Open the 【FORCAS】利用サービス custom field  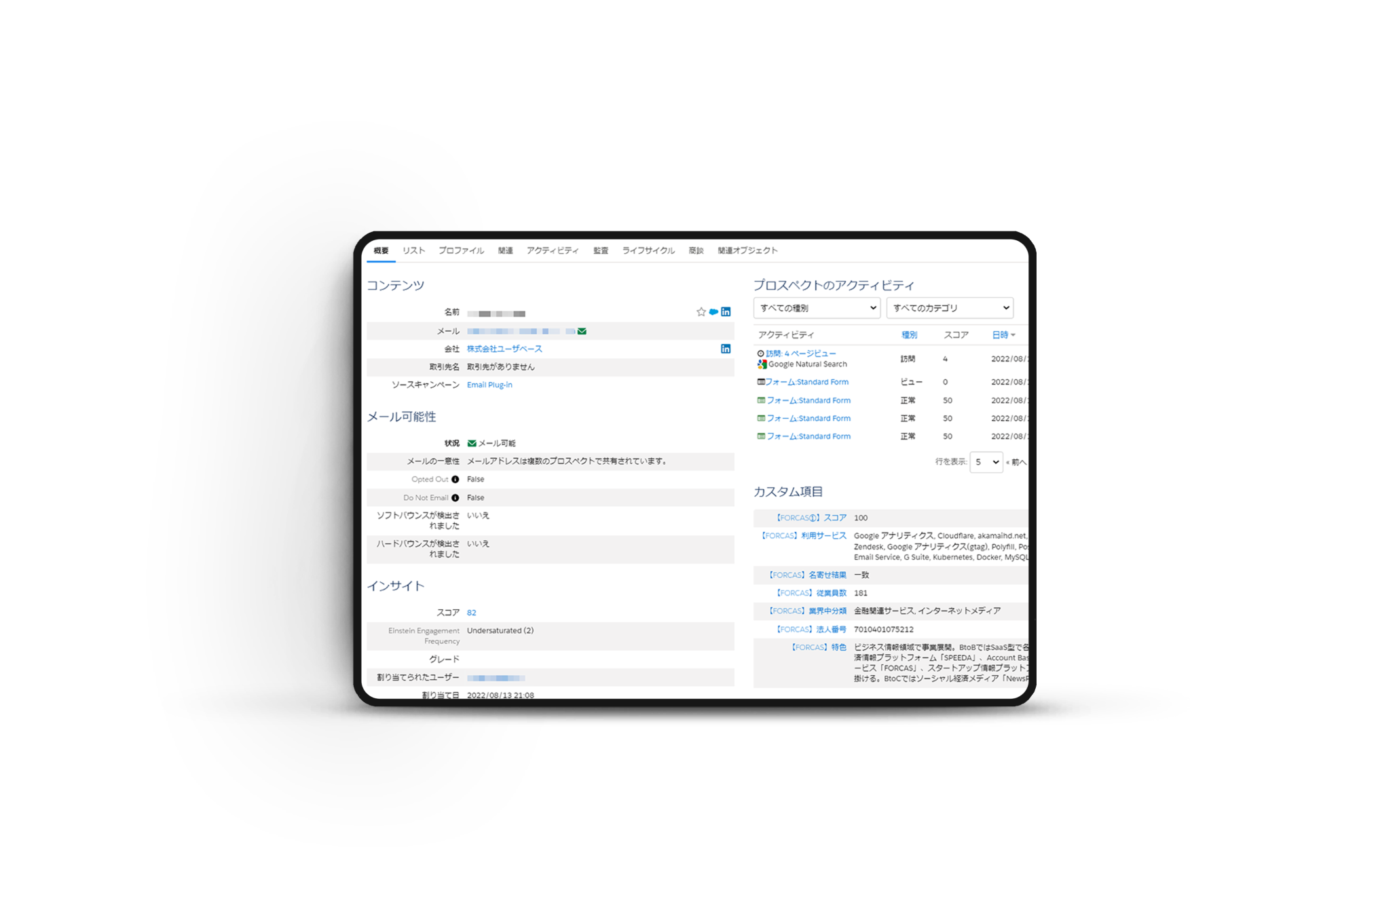802,536
